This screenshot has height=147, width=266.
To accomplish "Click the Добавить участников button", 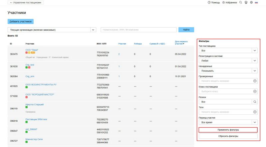I will [x=21, y=22].
